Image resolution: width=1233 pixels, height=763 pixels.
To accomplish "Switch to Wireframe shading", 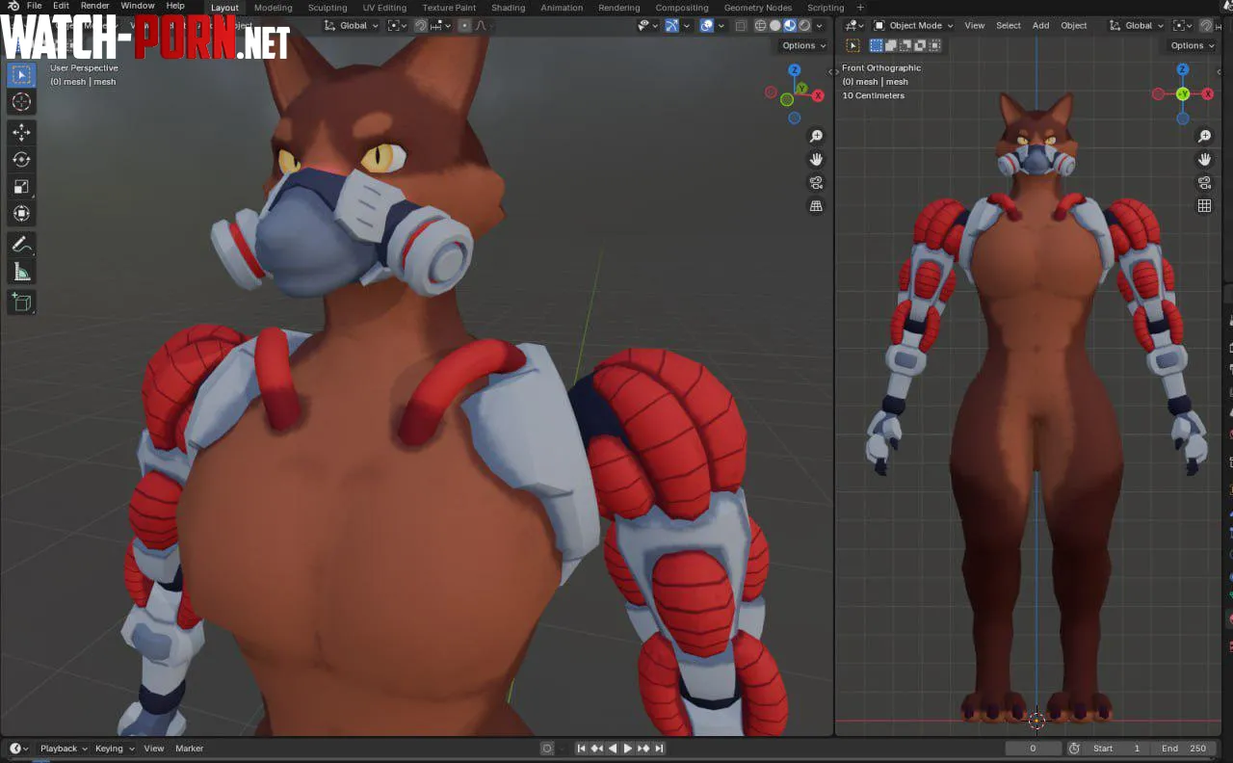I will [x=761, y=26].
